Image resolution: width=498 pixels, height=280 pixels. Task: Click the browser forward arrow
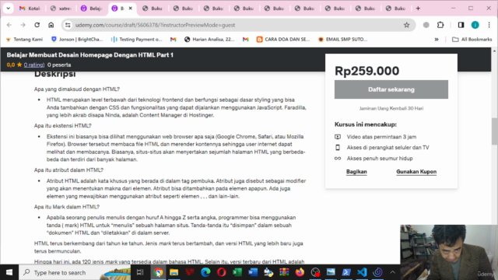23,25
